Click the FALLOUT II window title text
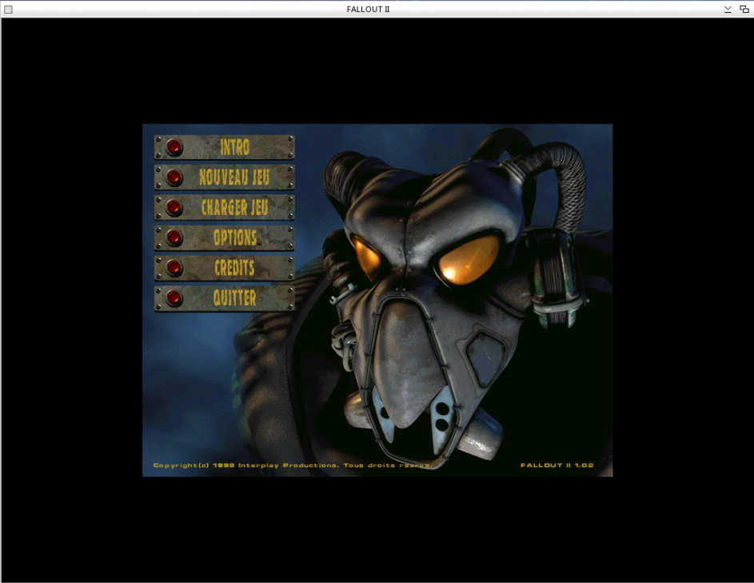The image size is (754, 583). pos(369,9)
